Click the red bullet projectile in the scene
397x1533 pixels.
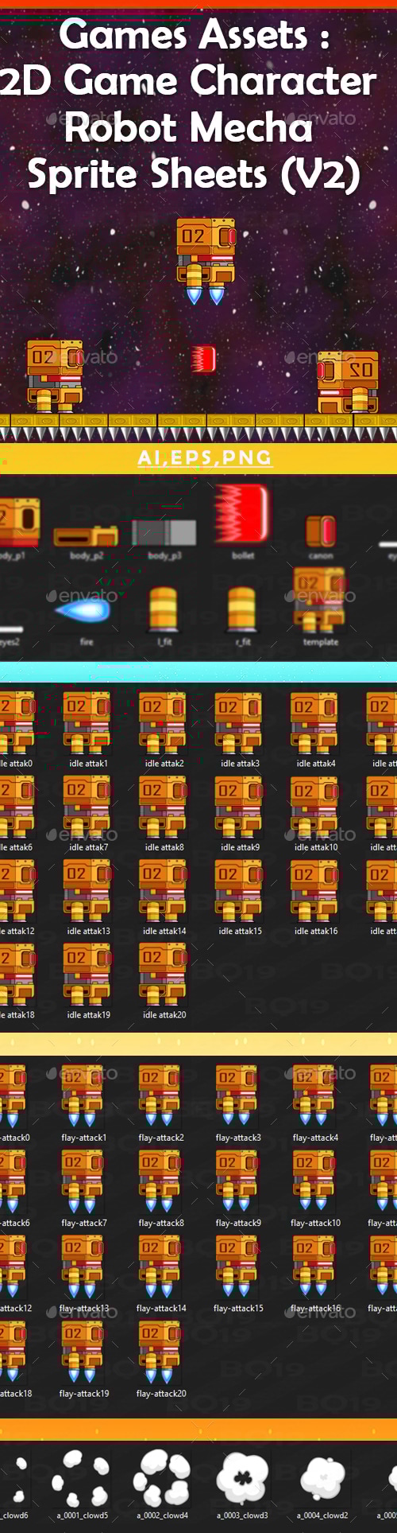(x=203, y=358)
